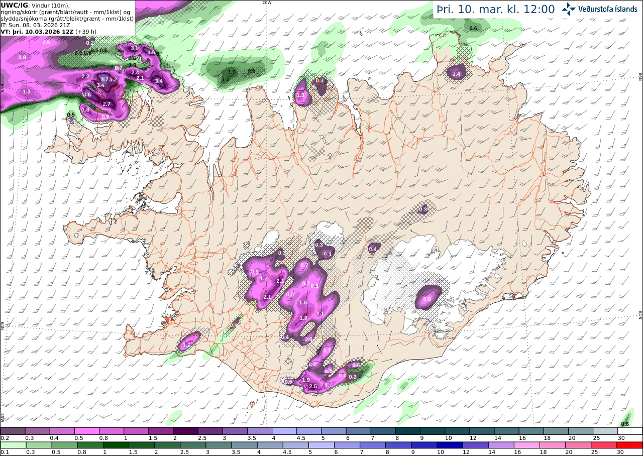
Task: Pick the light grey snow swatch labeled 25
Action: [605, 431]
